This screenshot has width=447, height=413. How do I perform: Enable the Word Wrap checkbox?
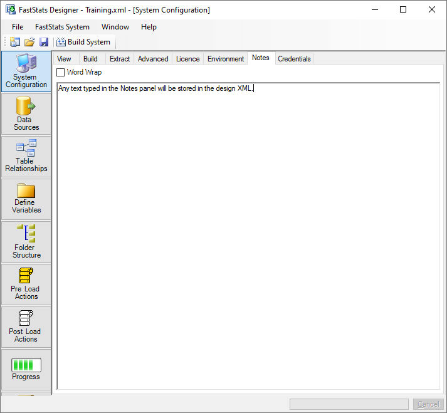coord(60,73)
